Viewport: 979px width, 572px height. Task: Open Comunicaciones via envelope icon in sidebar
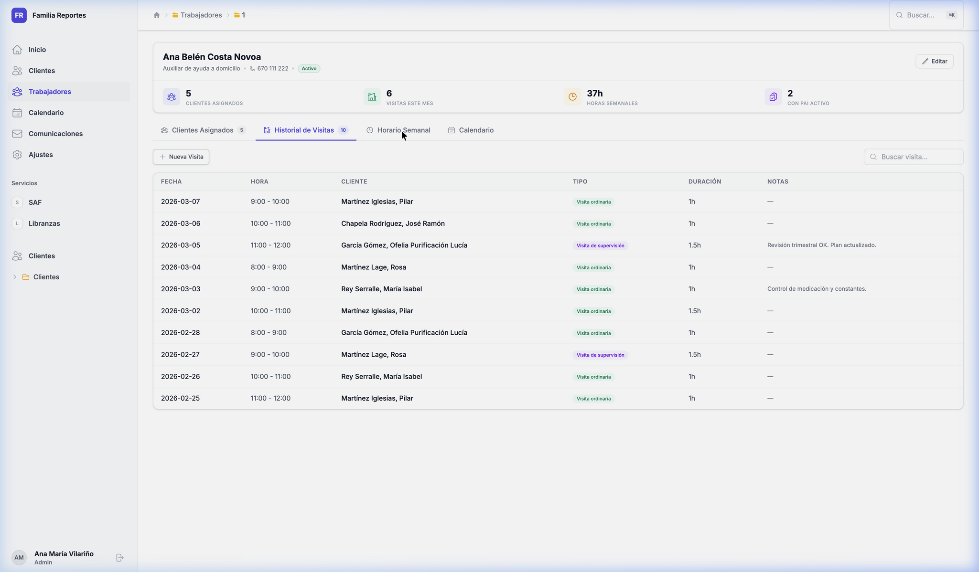17,134
